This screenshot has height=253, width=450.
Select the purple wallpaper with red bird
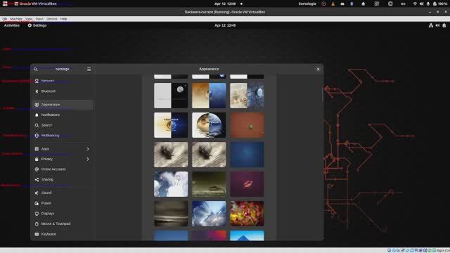point(247,184)
